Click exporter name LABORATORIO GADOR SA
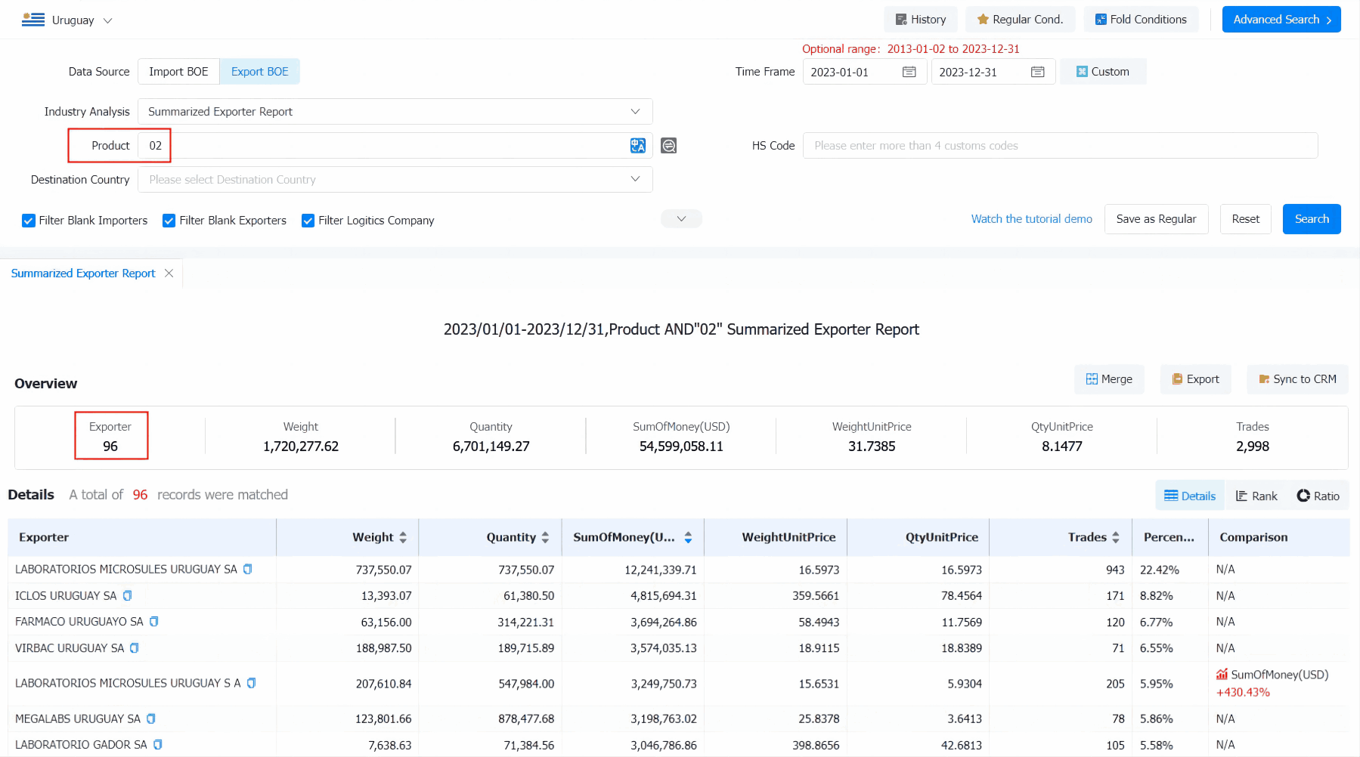The height and width of the screenshot is (757, 1360). click(x=81, y=744)
